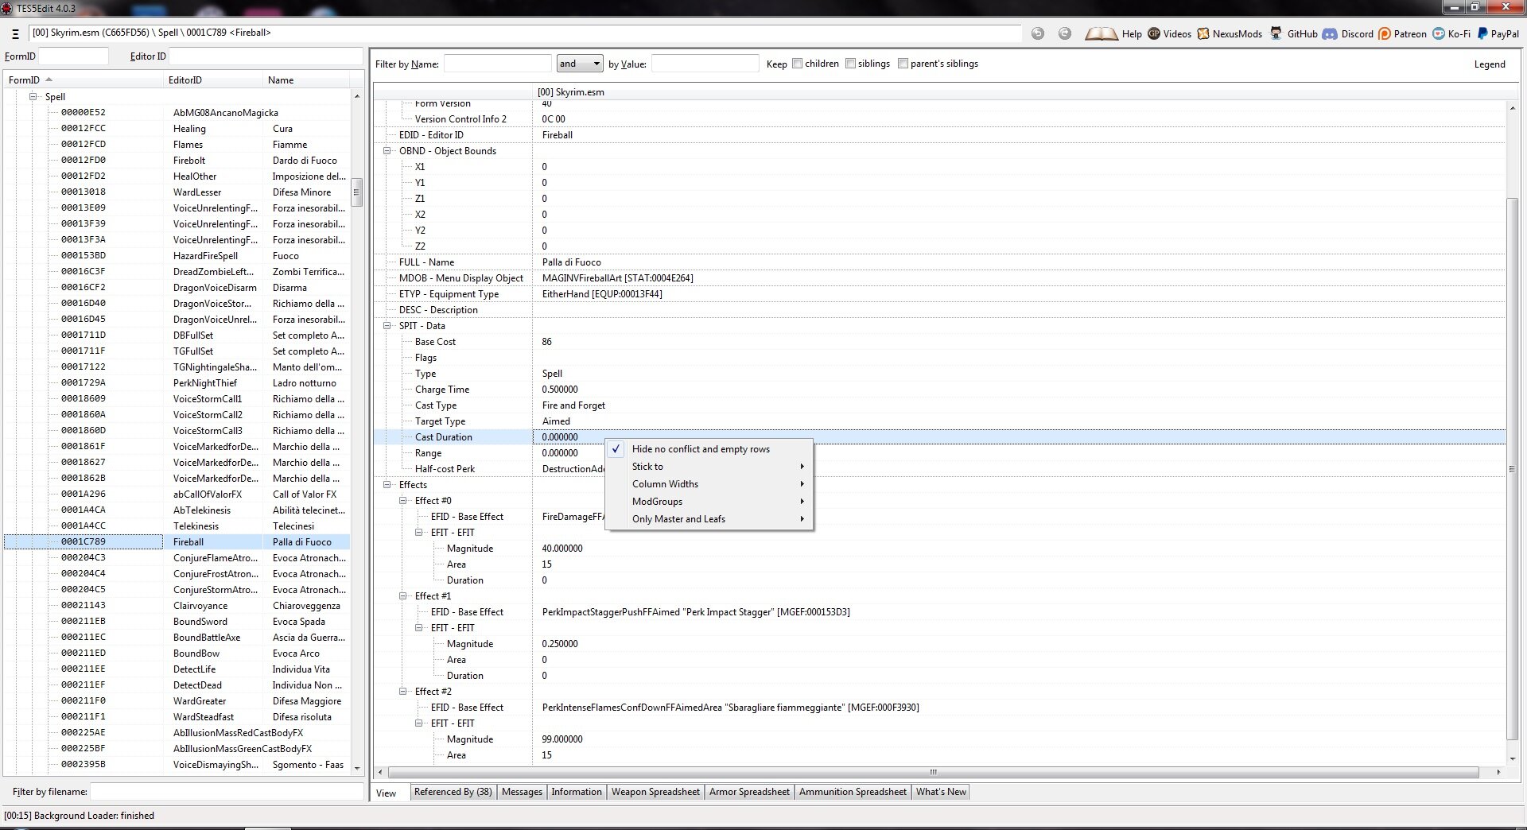The height and width of the screenshot is (830, 1527).
Task: Open Patreon page icon
Action: tap(1385, 33)
